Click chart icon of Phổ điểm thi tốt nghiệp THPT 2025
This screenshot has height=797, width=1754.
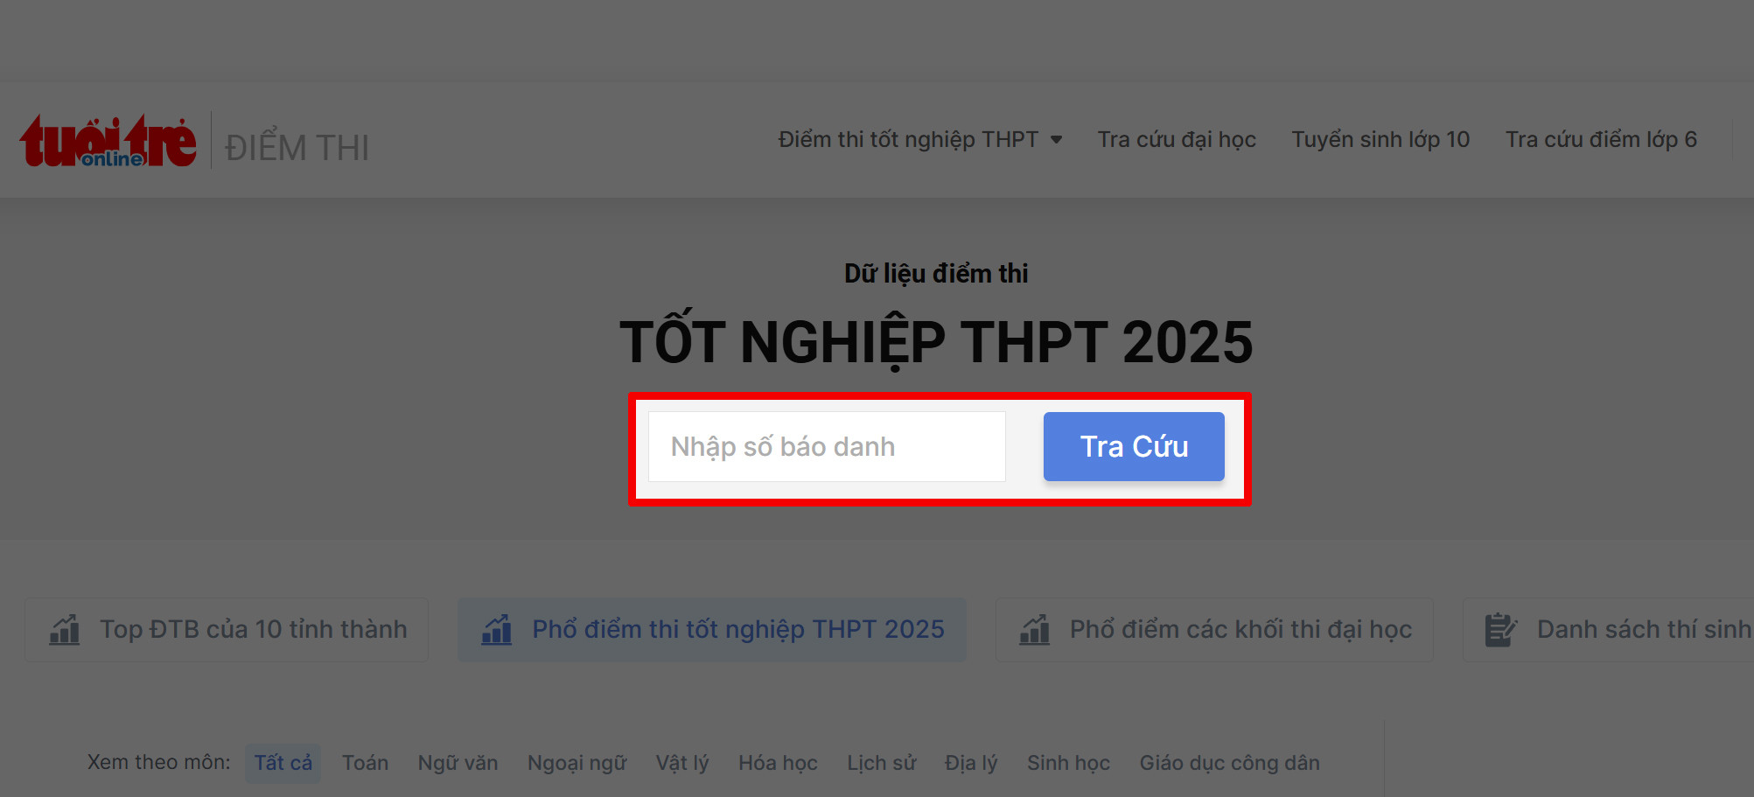496,630
